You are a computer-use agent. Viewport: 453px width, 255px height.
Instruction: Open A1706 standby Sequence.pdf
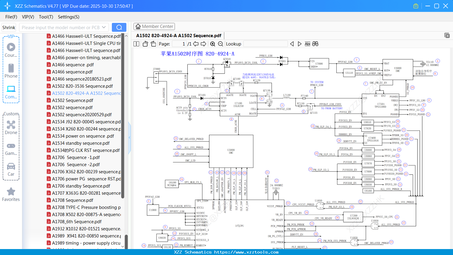[79, 186]
